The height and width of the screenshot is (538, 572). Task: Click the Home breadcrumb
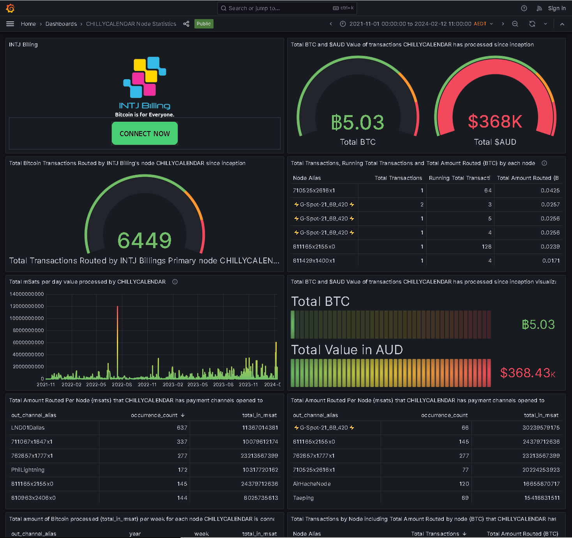[x=28, y=24]
